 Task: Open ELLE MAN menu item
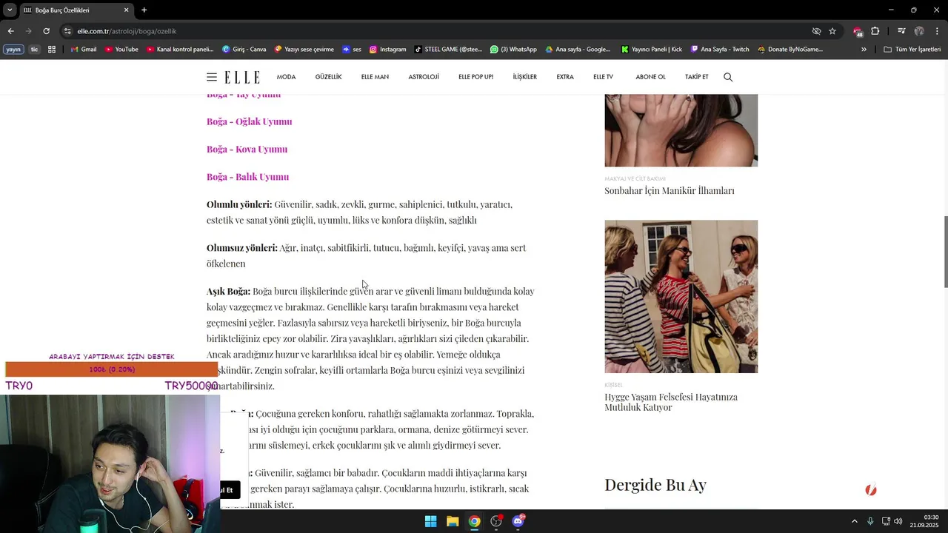point(375,77)
